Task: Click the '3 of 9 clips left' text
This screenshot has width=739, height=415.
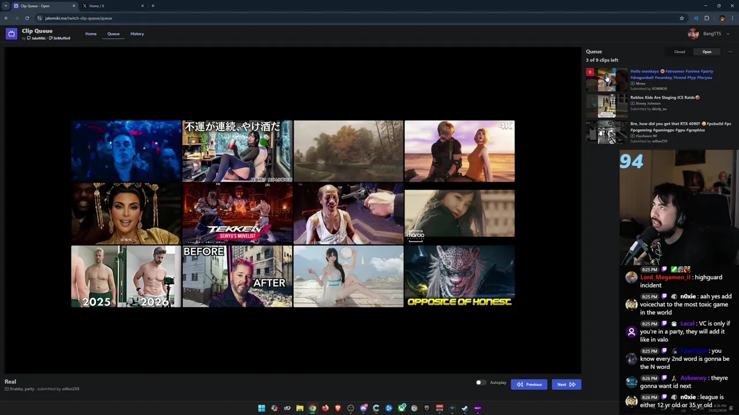Action: [602, 60]
